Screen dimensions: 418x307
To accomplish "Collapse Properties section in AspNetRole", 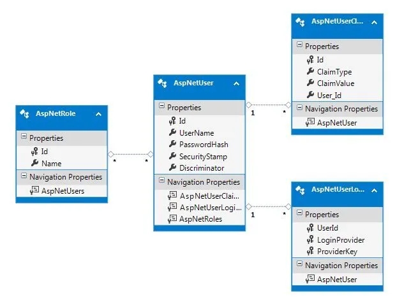I will pos(24,136).
